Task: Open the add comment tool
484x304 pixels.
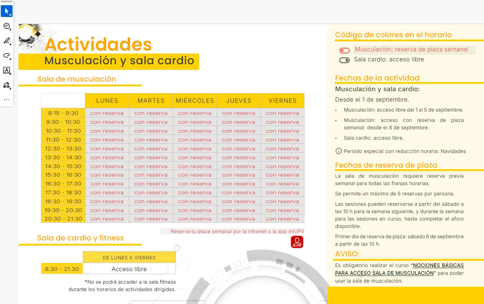Action: 7,26
